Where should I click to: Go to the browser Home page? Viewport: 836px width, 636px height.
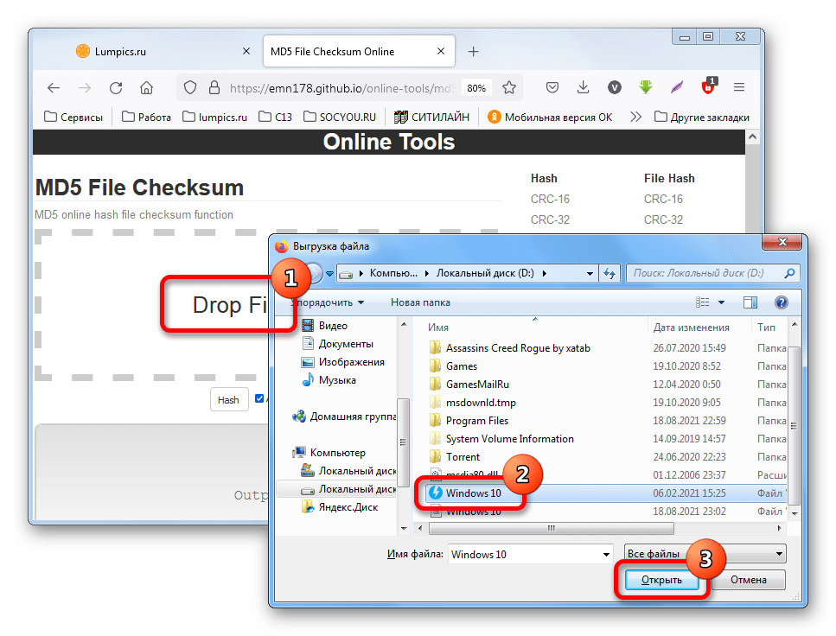point(147,87)
